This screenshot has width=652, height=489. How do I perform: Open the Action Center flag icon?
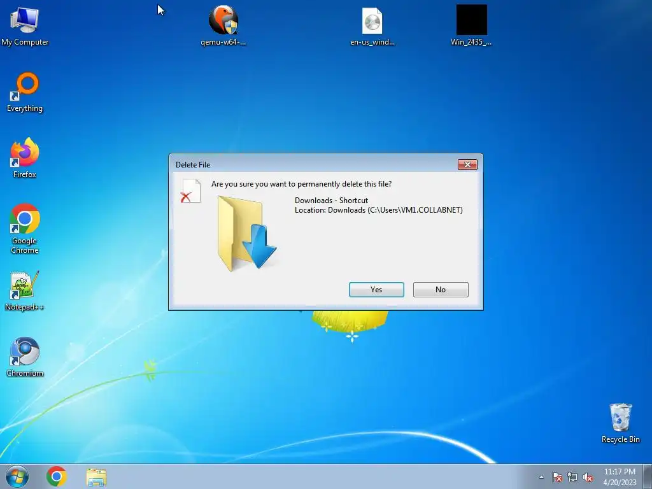556,478
